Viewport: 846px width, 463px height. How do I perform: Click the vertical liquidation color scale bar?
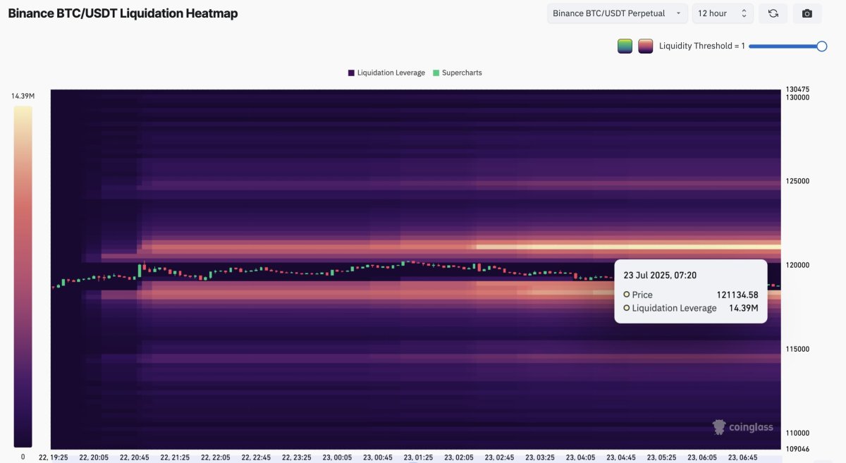point(23,275)
